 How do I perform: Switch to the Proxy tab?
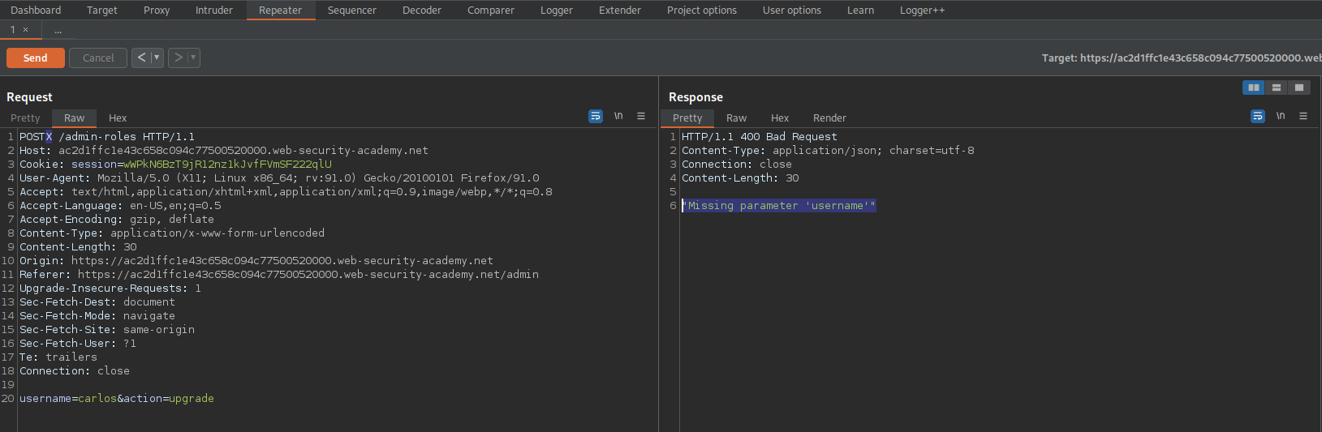pos(157,10)
